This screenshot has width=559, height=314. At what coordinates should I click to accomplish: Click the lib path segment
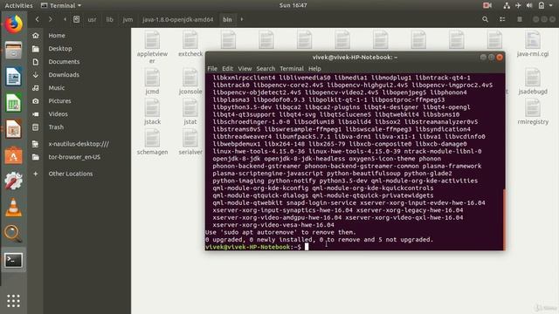pos(109,19)
